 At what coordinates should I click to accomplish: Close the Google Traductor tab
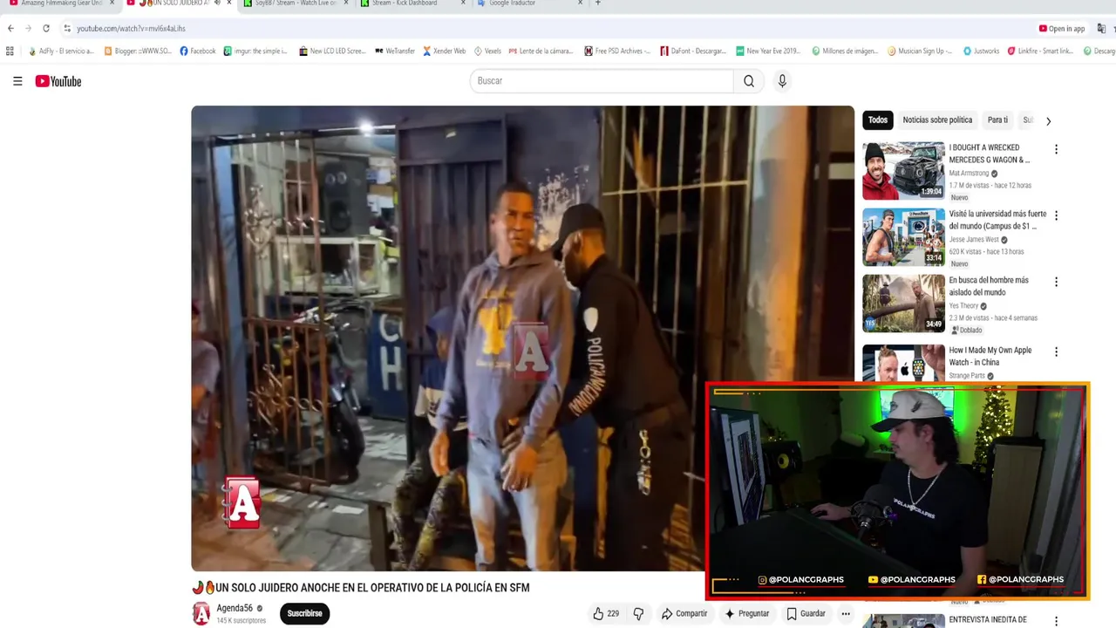click(x=581, y=3)
